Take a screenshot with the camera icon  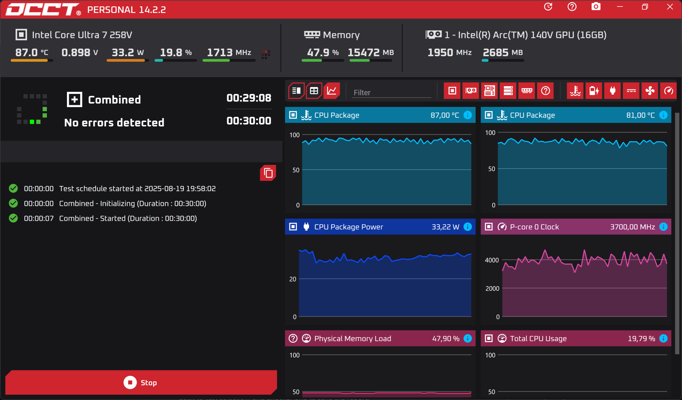(596, 7)
